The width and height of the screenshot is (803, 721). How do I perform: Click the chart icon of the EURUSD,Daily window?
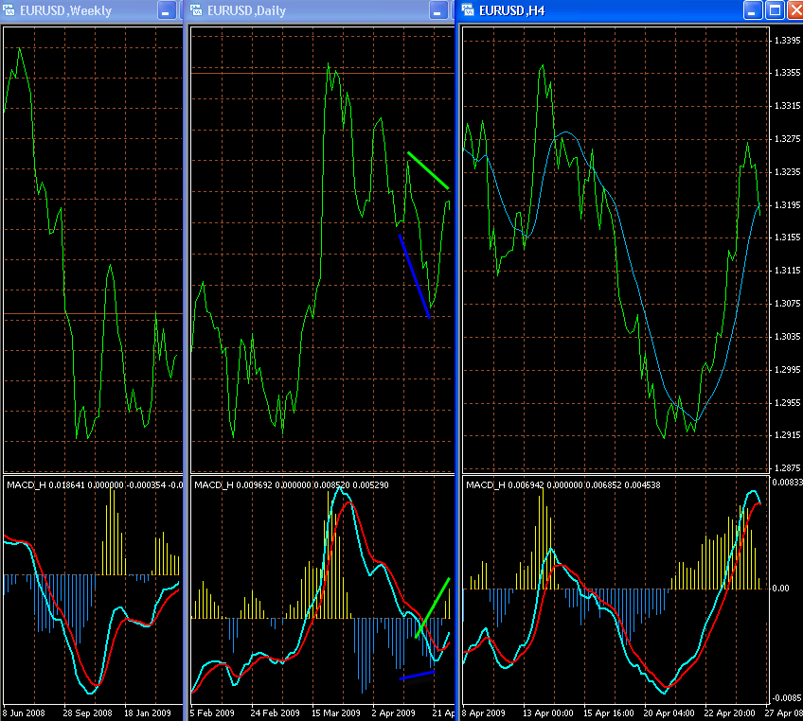coord(196,10)
